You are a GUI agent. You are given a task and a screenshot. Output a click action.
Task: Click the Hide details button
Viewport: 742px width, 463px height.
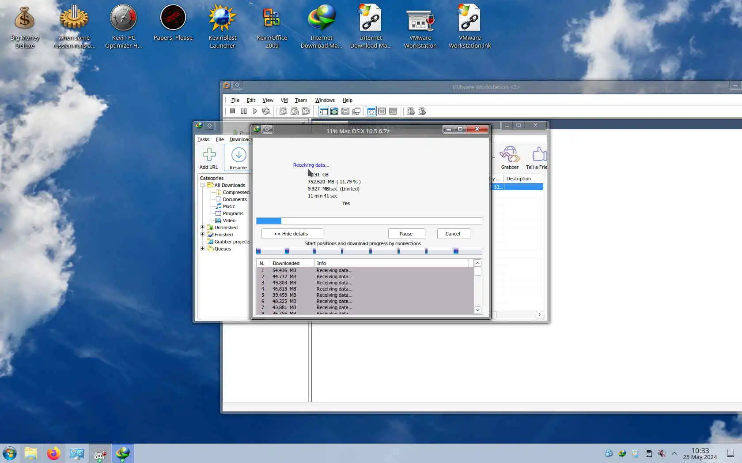(x=292, y=234)
